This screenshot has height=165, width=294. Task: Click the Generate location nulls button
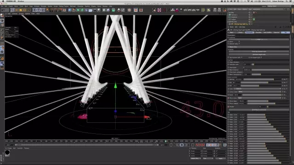tap(259, 51)
